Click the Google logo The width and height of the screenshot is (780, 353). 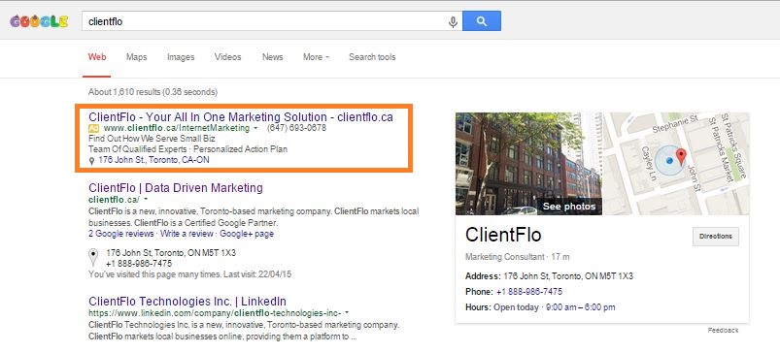coord(39,21)
